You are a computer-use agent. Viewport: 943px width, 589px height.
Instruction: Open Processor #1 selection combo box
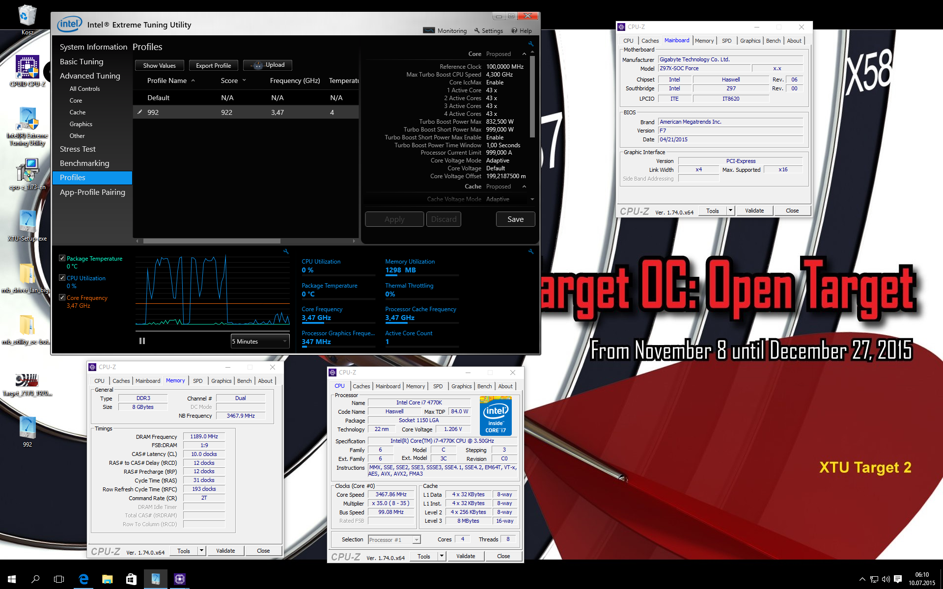click(x=394, y=539)
